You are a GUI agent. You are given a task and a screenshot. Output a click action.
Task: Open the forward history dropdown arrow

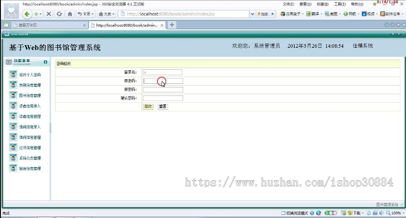[41, 14]
